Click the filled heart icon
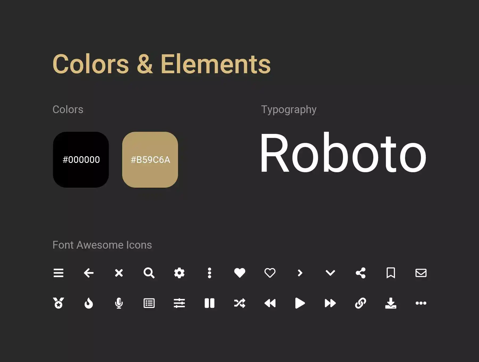Screen dimensions: 479x362 tap(240, 273)
